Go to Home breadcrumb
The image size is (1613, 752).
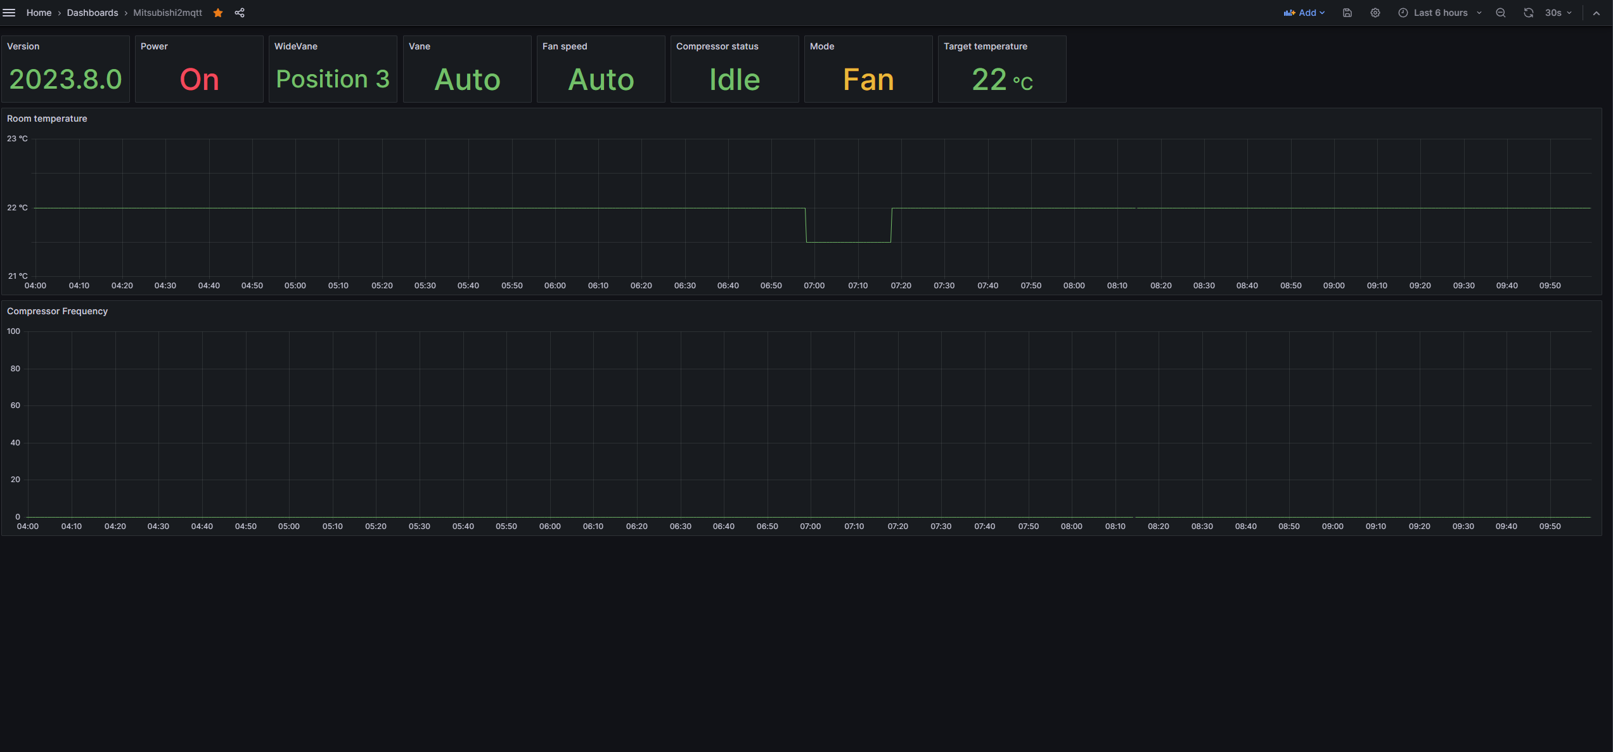(x=39, y=13)
